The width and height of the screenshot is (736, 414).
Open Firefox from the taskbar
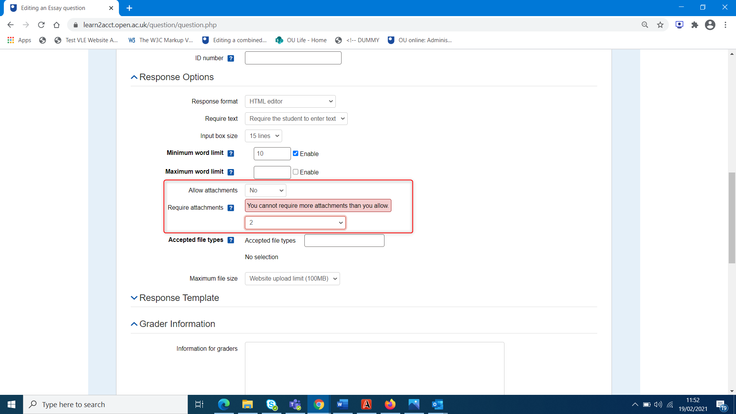390,404
